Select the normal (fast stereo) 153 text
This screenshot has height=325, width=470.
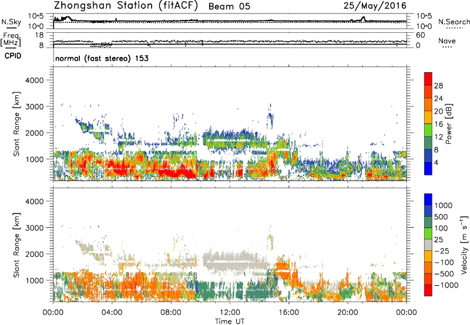pyautogui.click(x=102, y=58)
